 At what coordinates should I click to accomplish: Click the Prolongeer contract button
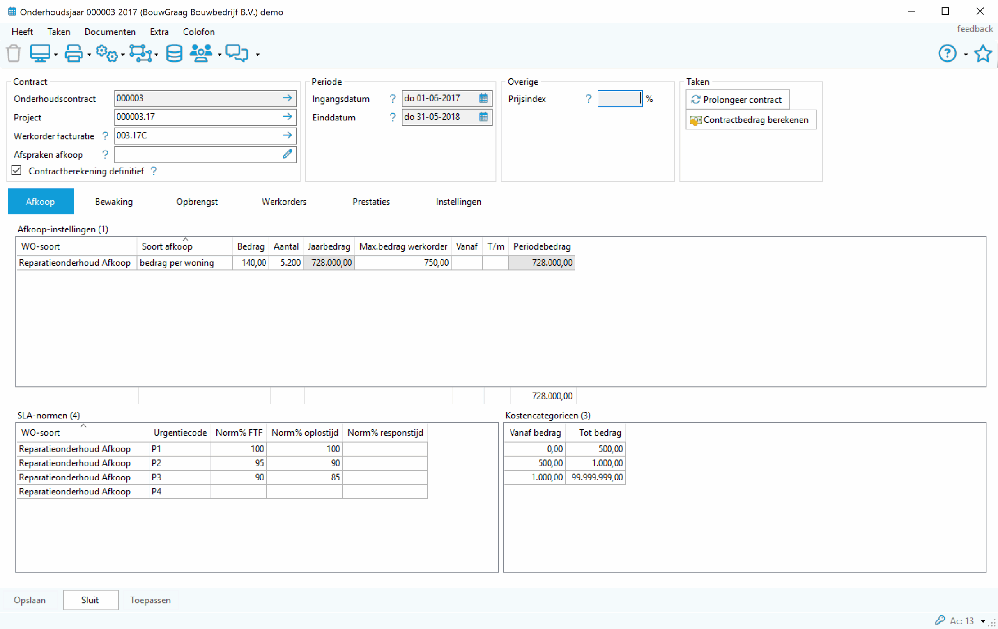pos(737,99)
